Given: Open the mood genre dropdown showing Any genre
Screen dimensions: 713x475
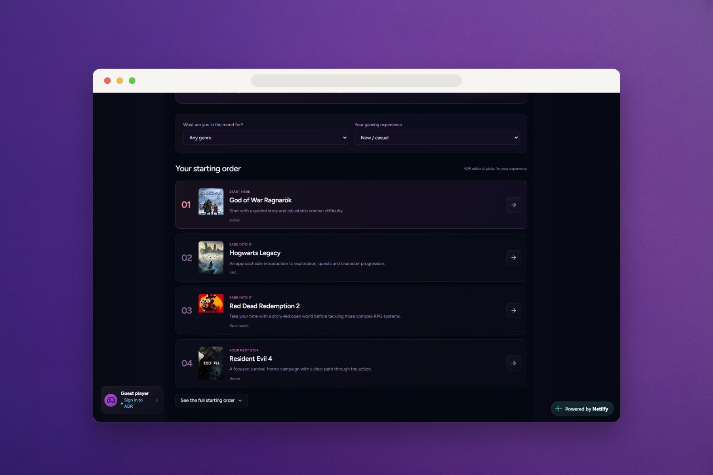Looking at the screenshot, I should (265, 138).
